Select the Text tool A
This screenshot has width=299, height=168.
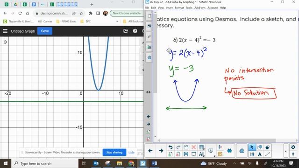click(x=260, y=154)
